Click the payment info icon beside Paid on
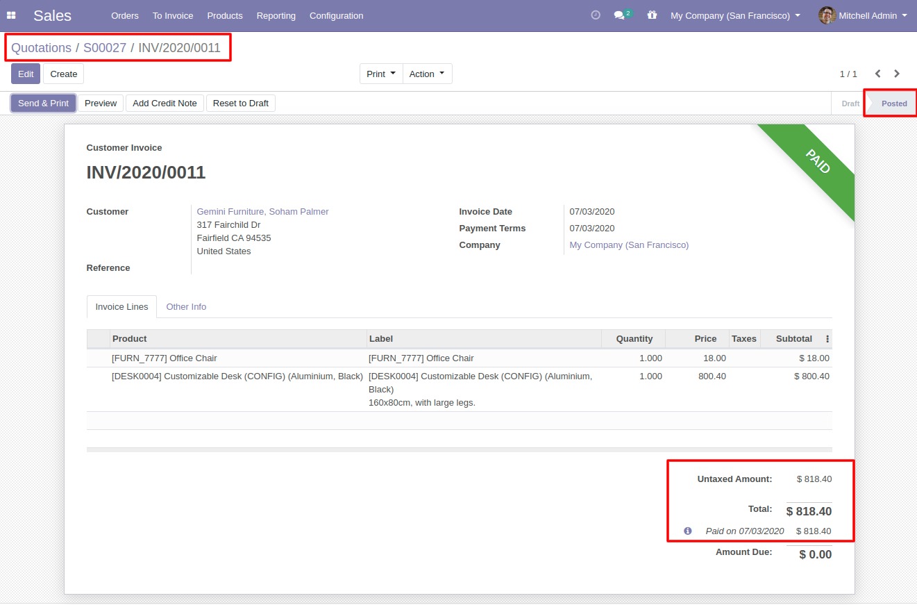Image resolution: width=917 pixels, height=605 pixels. (687, 531)
